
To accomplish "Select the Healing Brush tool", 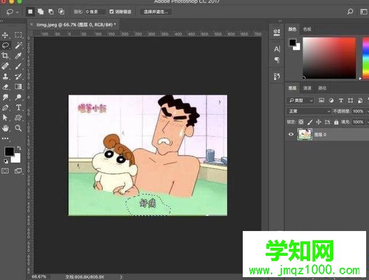I will click(5, 66).
